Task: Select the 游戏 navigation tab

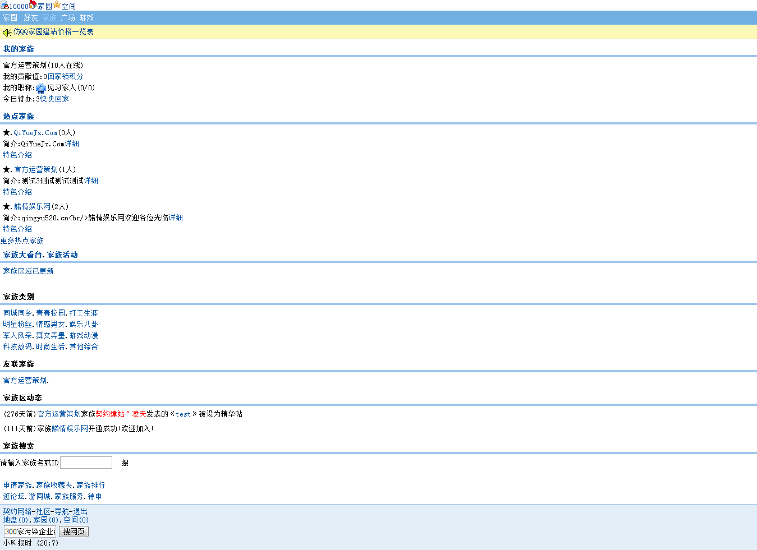Action: (86, 18)
